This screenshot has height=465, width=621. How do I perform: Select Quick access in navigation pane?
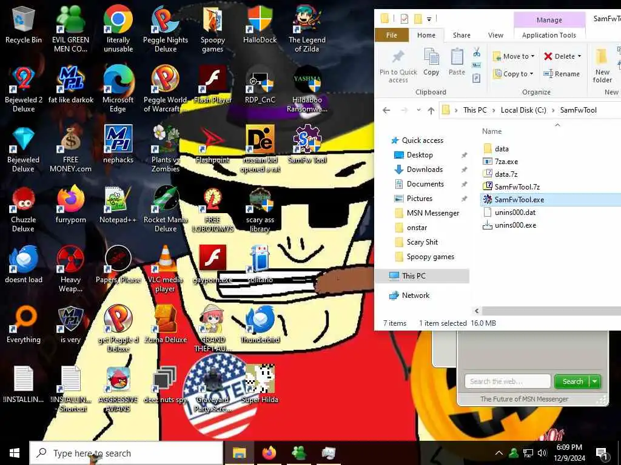coord(422,140)
